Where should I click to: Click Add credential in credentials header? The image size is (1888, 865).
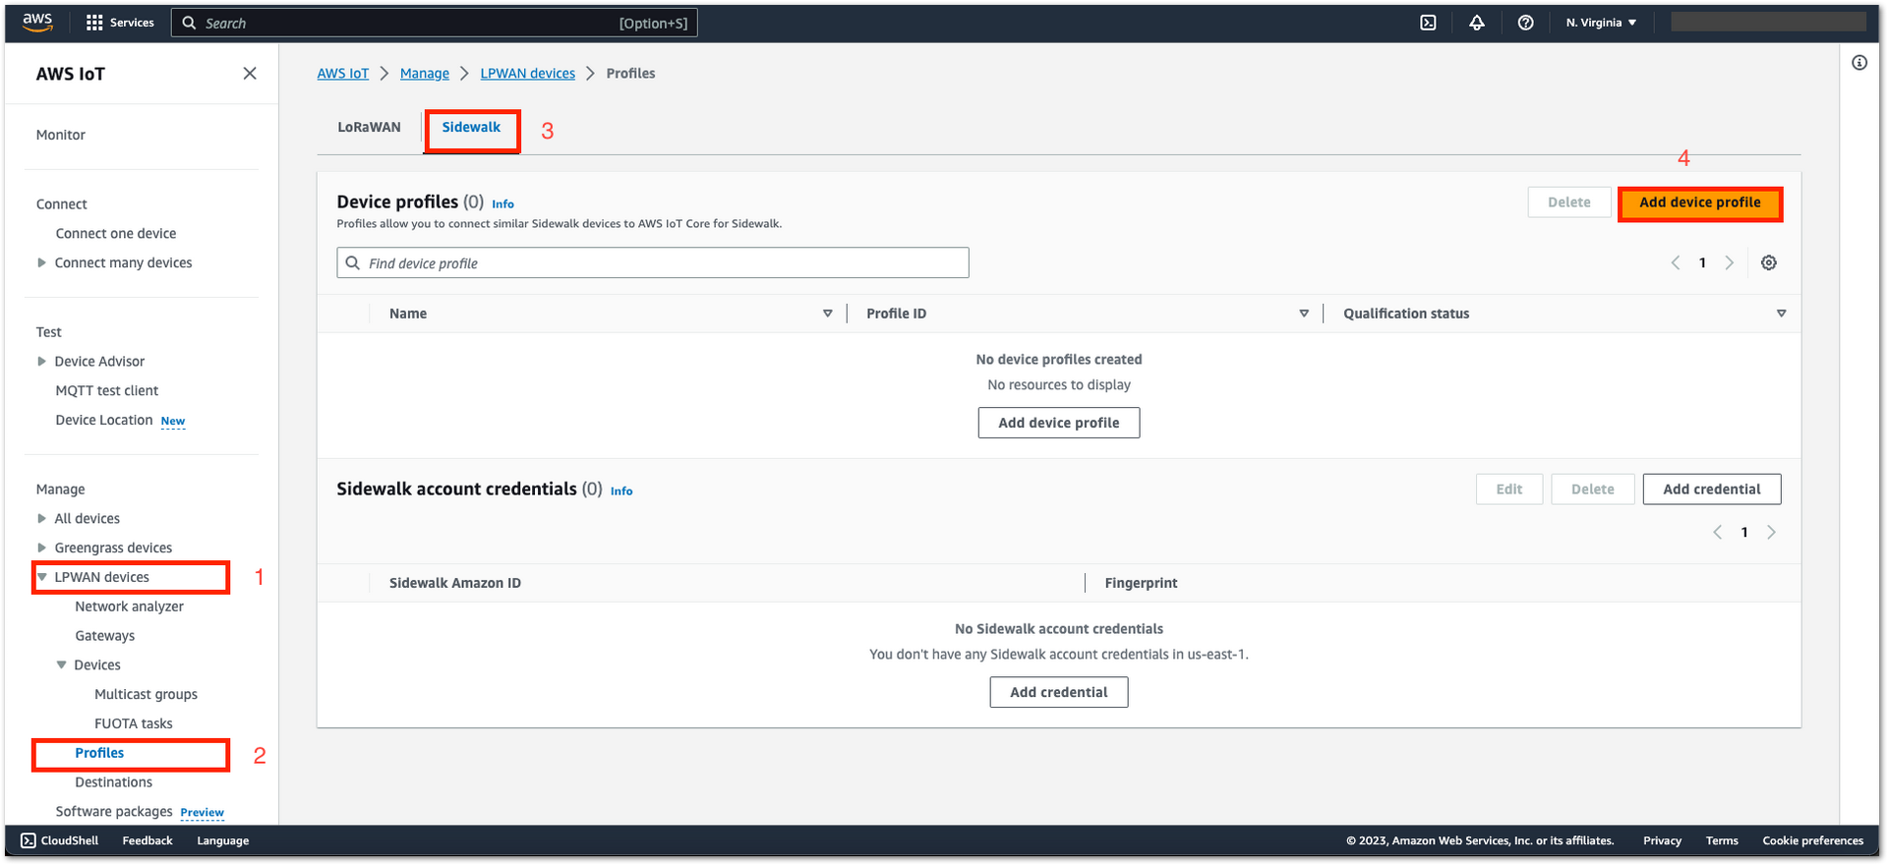pos(1712,489)
